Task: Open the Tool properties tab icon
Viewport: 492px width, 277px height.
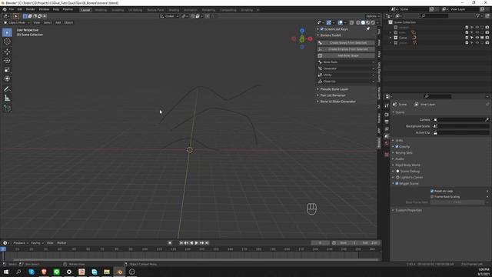Action: [387, 106]
